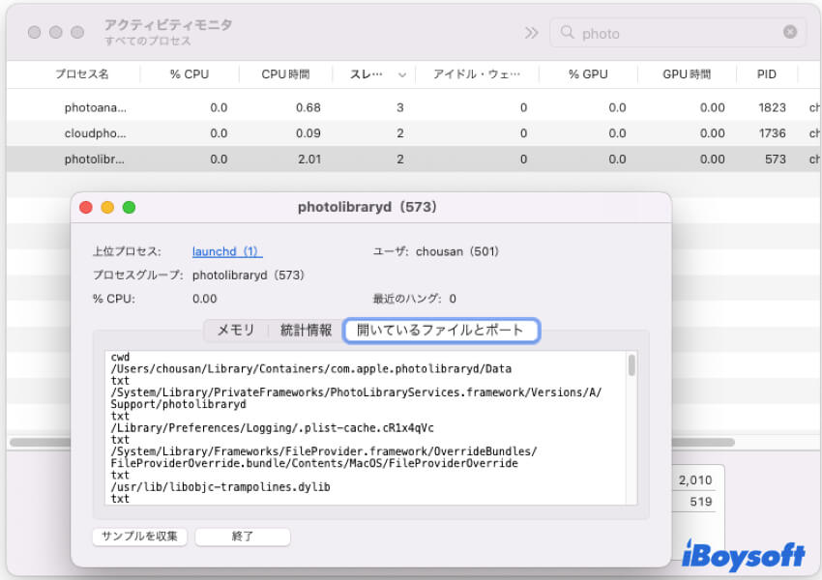Select the photoana… process row
Screen dimensions: 822x580
pyautogui.click(x=414, y=107)
